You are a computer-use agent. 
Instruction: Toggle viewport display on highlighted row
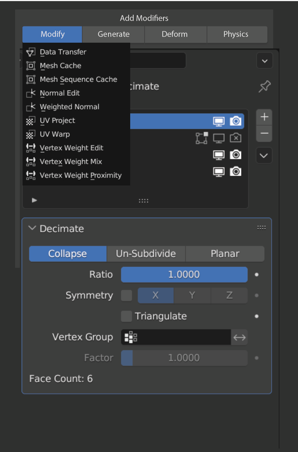(219, 121)
